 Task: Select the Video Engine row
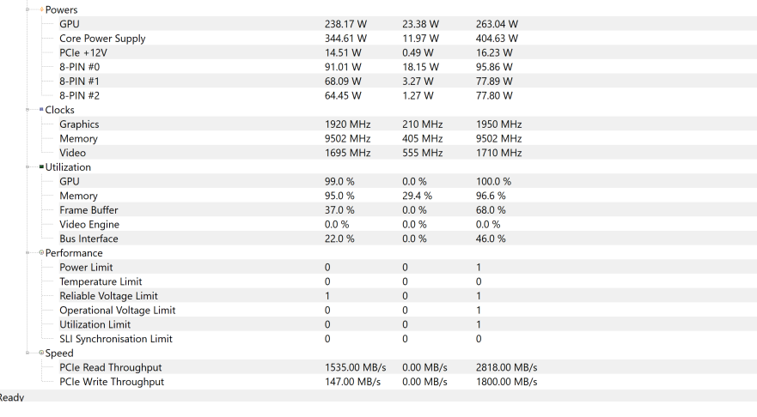pyautogui.click(x=89, y=225)
